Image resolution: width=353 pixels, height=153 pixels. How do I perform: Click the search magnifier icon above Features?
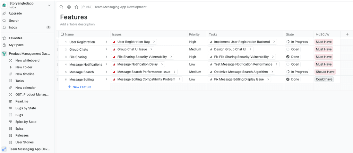[61, 7]
